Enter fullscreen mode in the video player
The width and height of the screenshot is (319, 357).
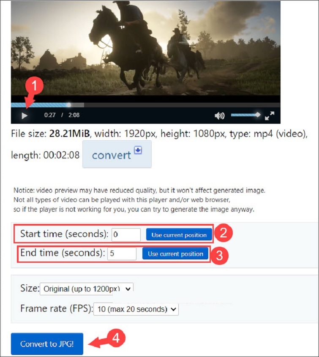click(270, 116)
